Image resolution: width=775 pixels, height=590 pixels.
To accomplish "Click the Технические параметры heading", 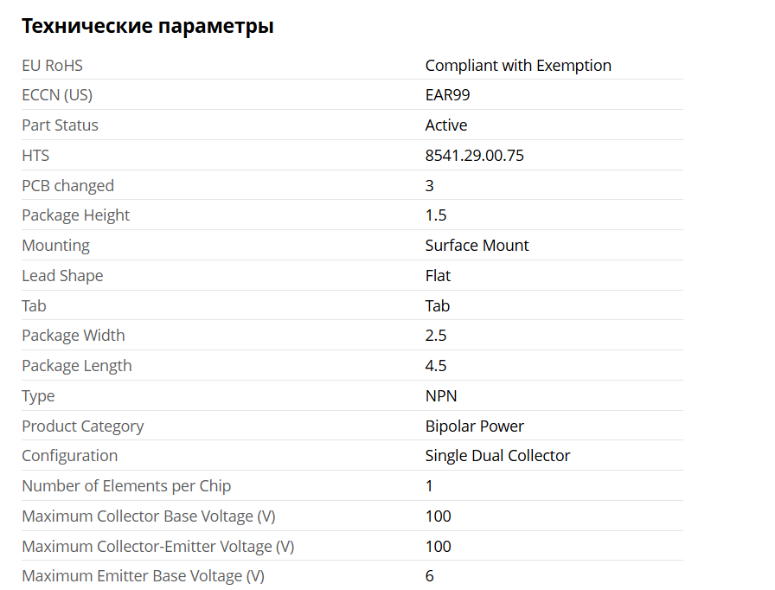I will (x=147, y=26).
